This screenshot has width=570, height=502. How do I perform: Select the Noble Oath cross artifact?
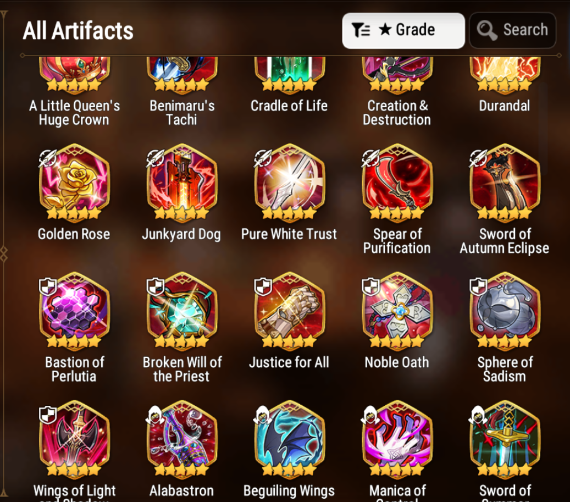[397, 311]
